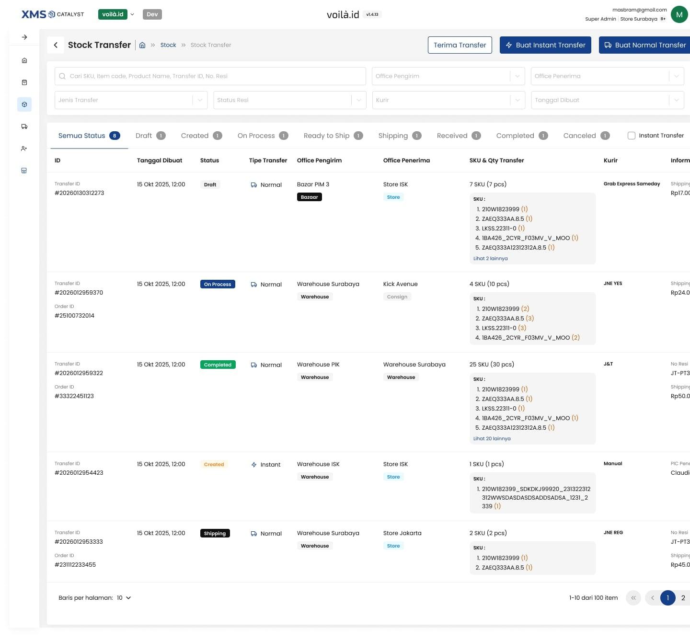Open the voilà.id tenant dropdown
Image resolution: width=690 pixels, height=640 pixels.
116,14
